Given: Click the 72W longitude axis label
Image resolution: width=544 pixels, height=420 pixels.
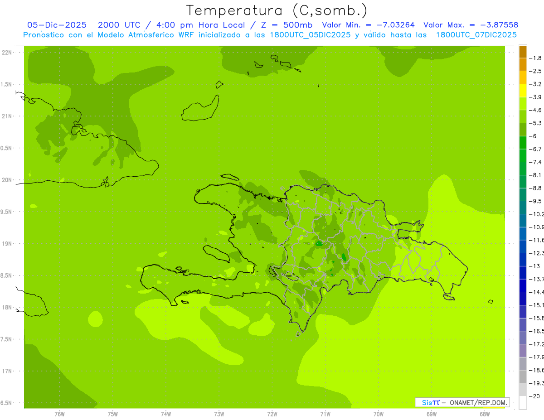Looking at the screenshot, I should point(272,414).
